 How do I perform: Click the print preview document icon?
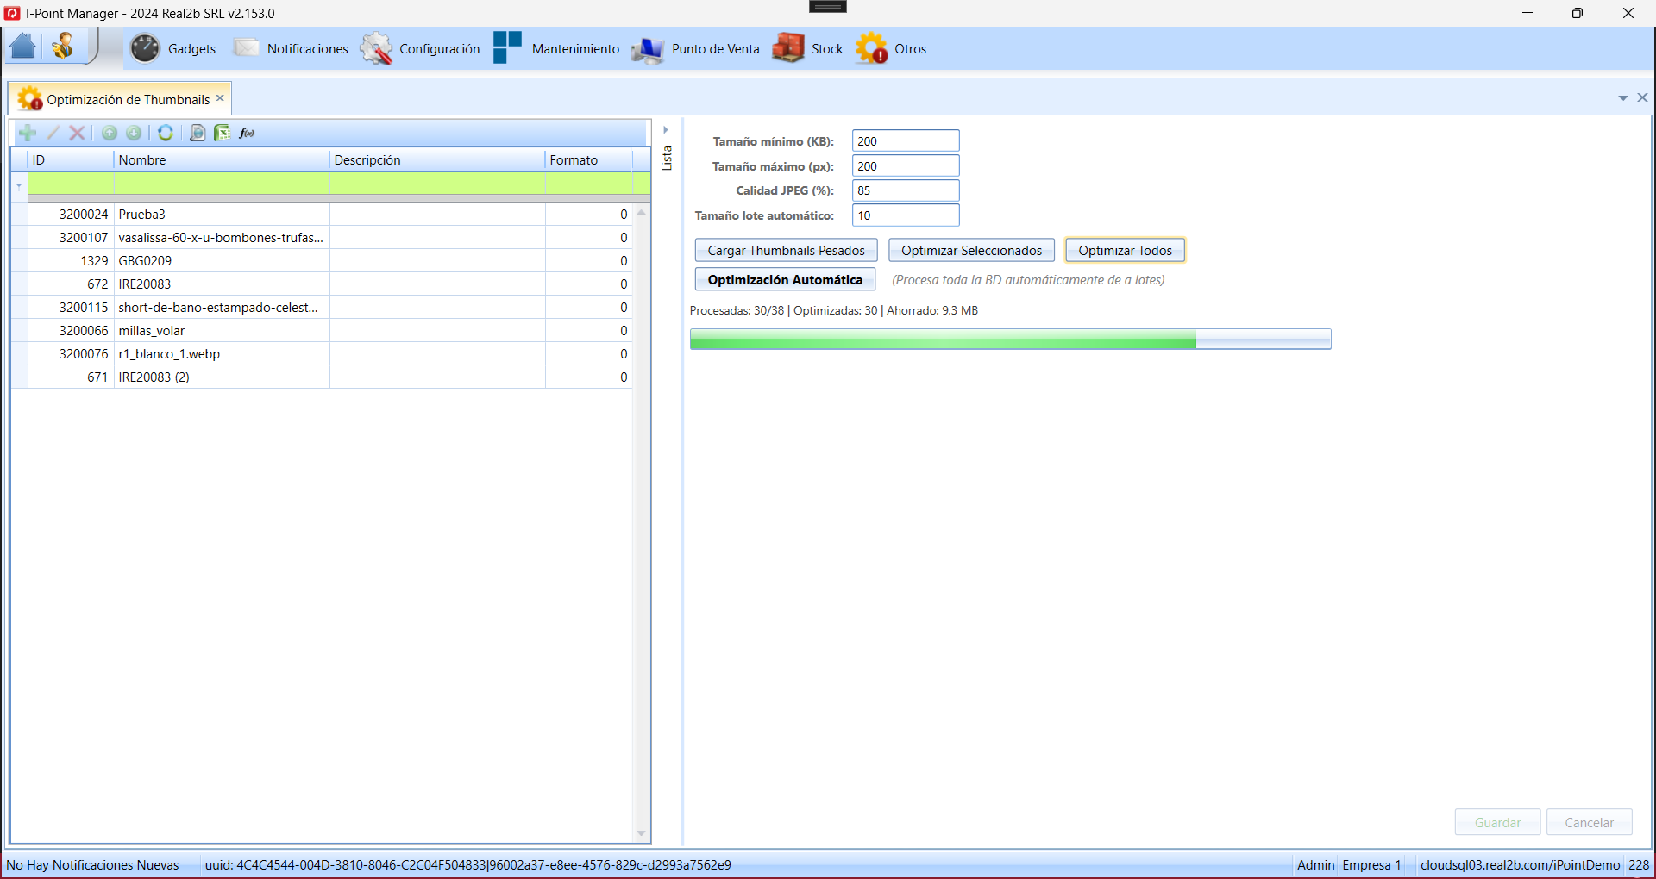point(198,133)
